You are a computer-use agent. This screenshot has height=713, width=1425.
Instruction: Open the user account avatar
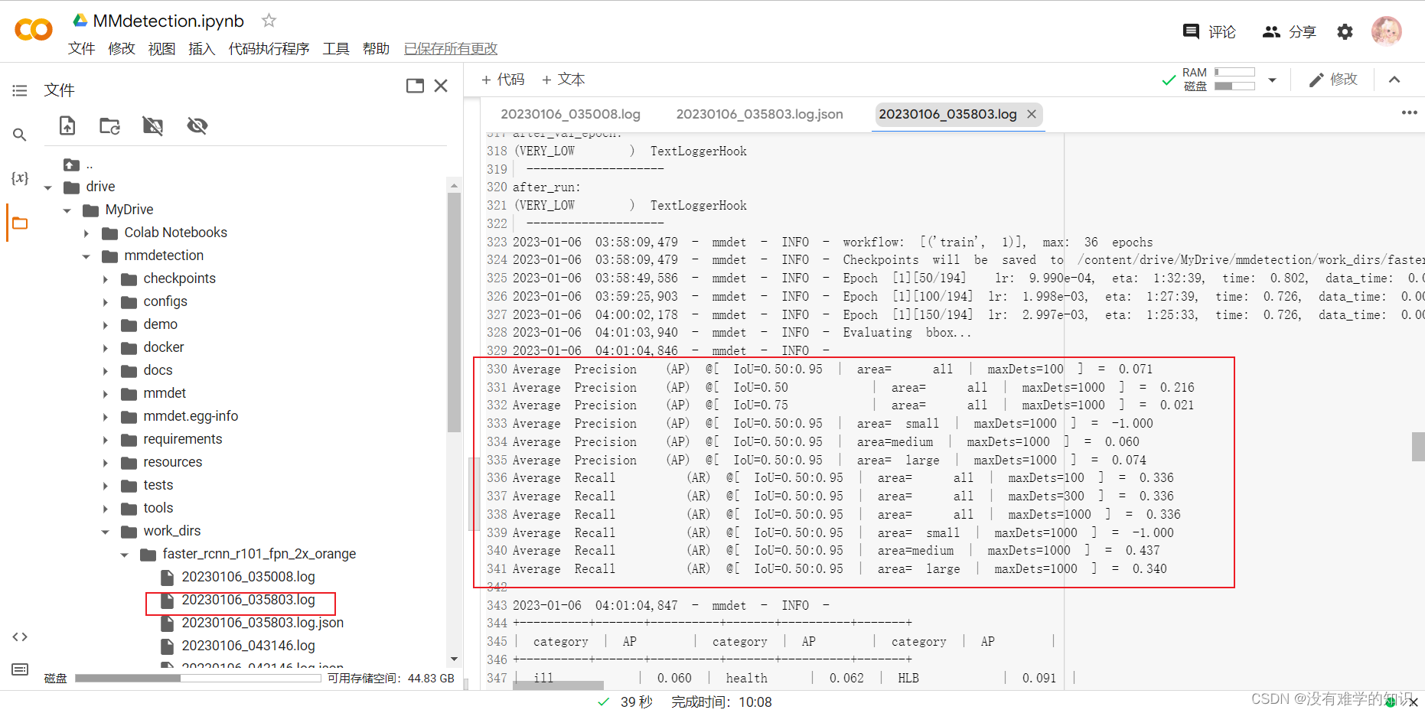[x=1386, y=31]
